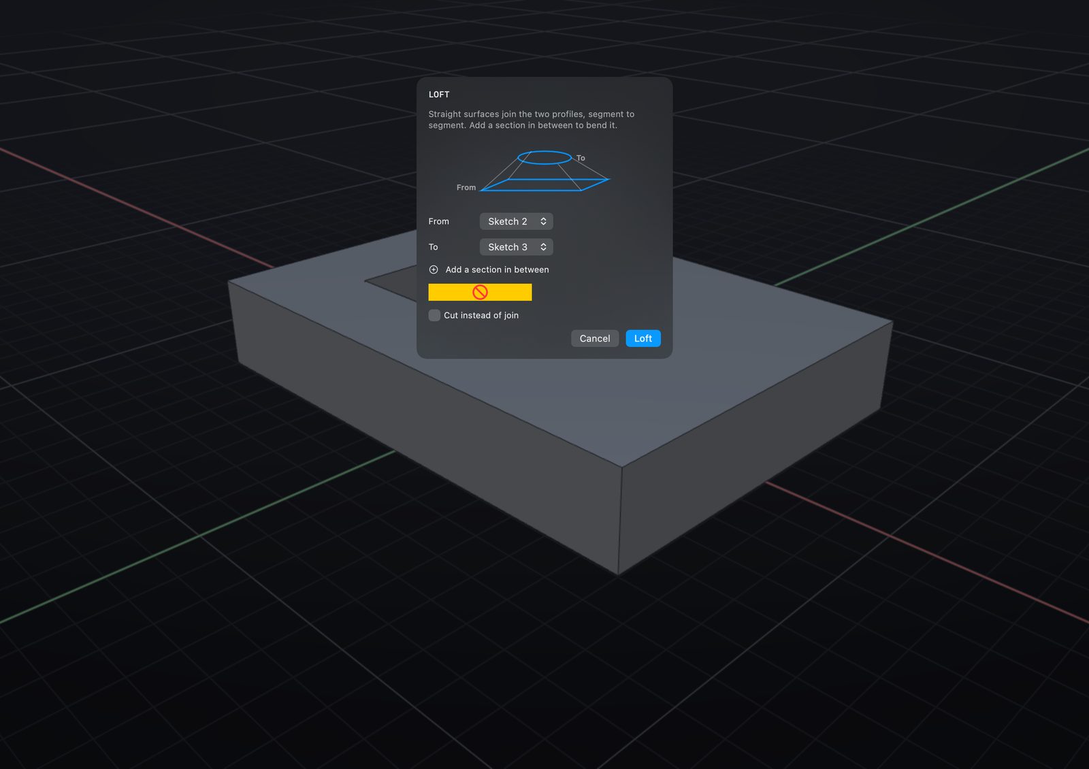
Task: Open the From sketch dropdown
Action: (x=516, y=221)
